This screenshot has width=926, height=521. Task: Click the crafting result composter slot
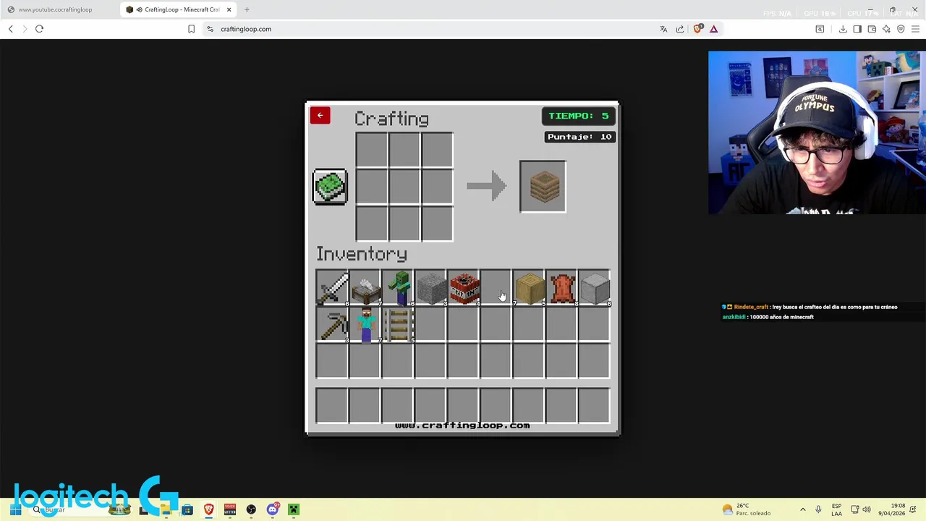pyautogui.click(x=543, y=187)
